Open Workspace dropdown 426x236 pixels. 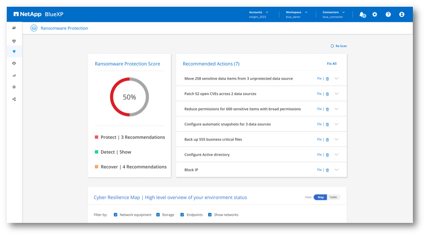click(x=297, y=14)
